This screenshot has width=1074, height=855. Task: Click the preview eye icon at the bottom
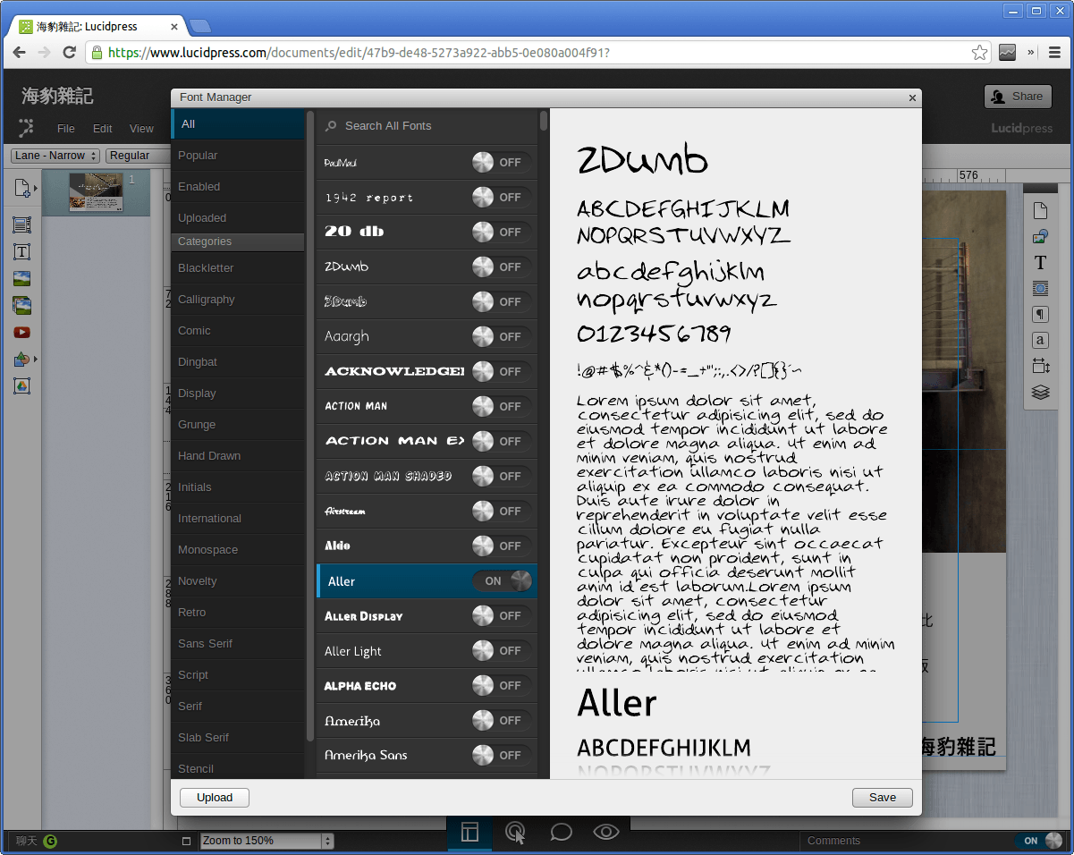605,833
